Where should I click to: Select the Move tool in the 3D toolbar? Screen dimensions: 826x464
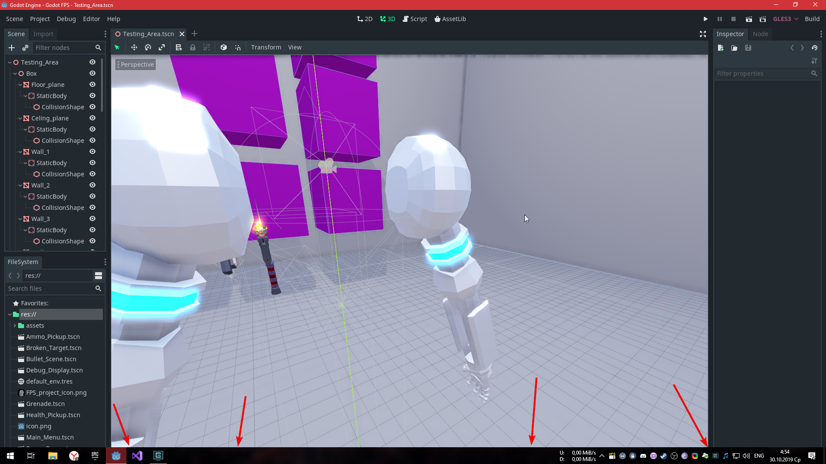pyautogui.click(x=134, y=47)
